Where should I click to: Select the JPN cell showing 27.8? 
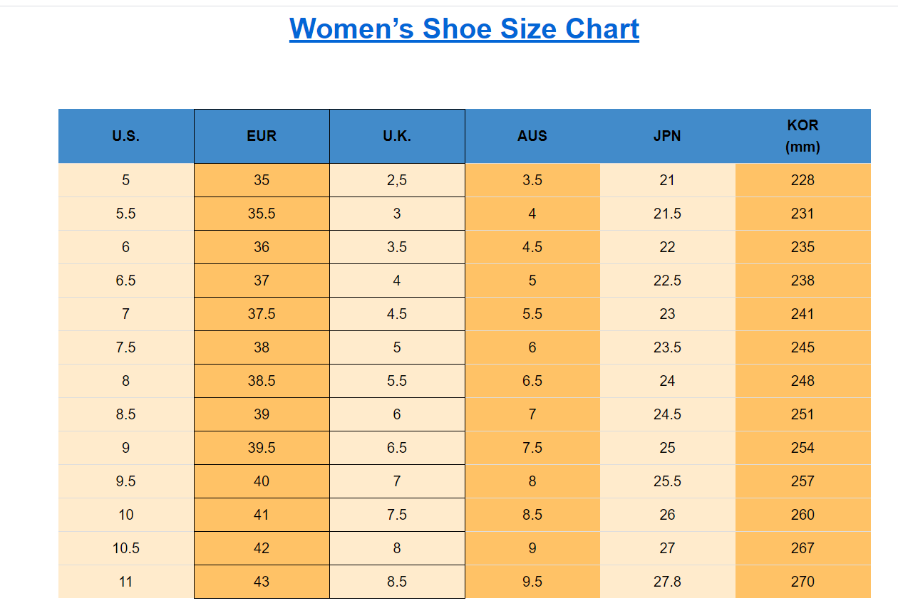667,582
